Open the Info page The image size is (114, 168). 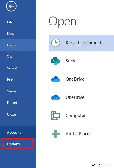point(18,22)
